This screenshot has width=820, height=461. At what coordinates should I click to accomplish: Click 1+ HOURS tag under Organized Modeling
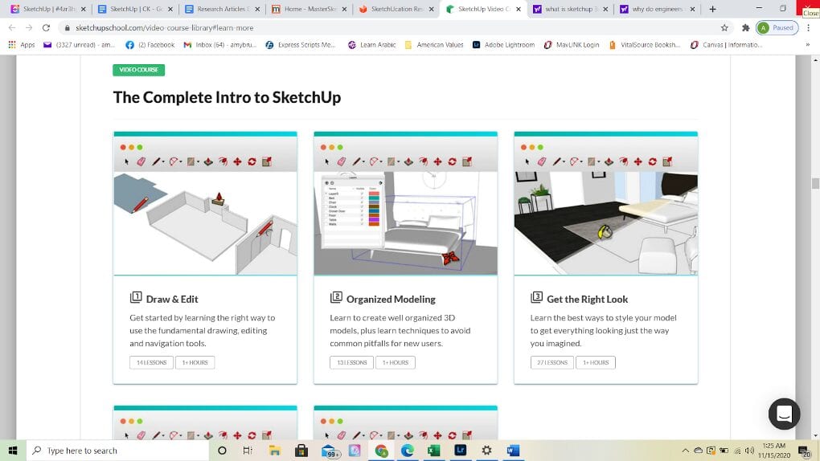[396, 362]
